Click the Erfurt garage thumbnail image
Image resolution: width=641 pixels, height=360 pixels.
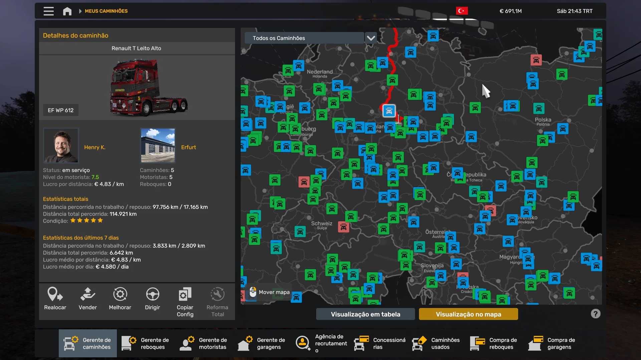[x=158, y=145]
